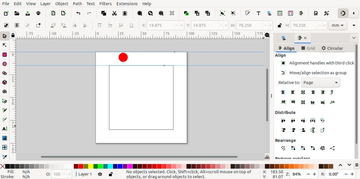Image resolution: width=360 pixels, height=179 pixels.
Task: Select the Spiral tool
Action: coord(4,92)
